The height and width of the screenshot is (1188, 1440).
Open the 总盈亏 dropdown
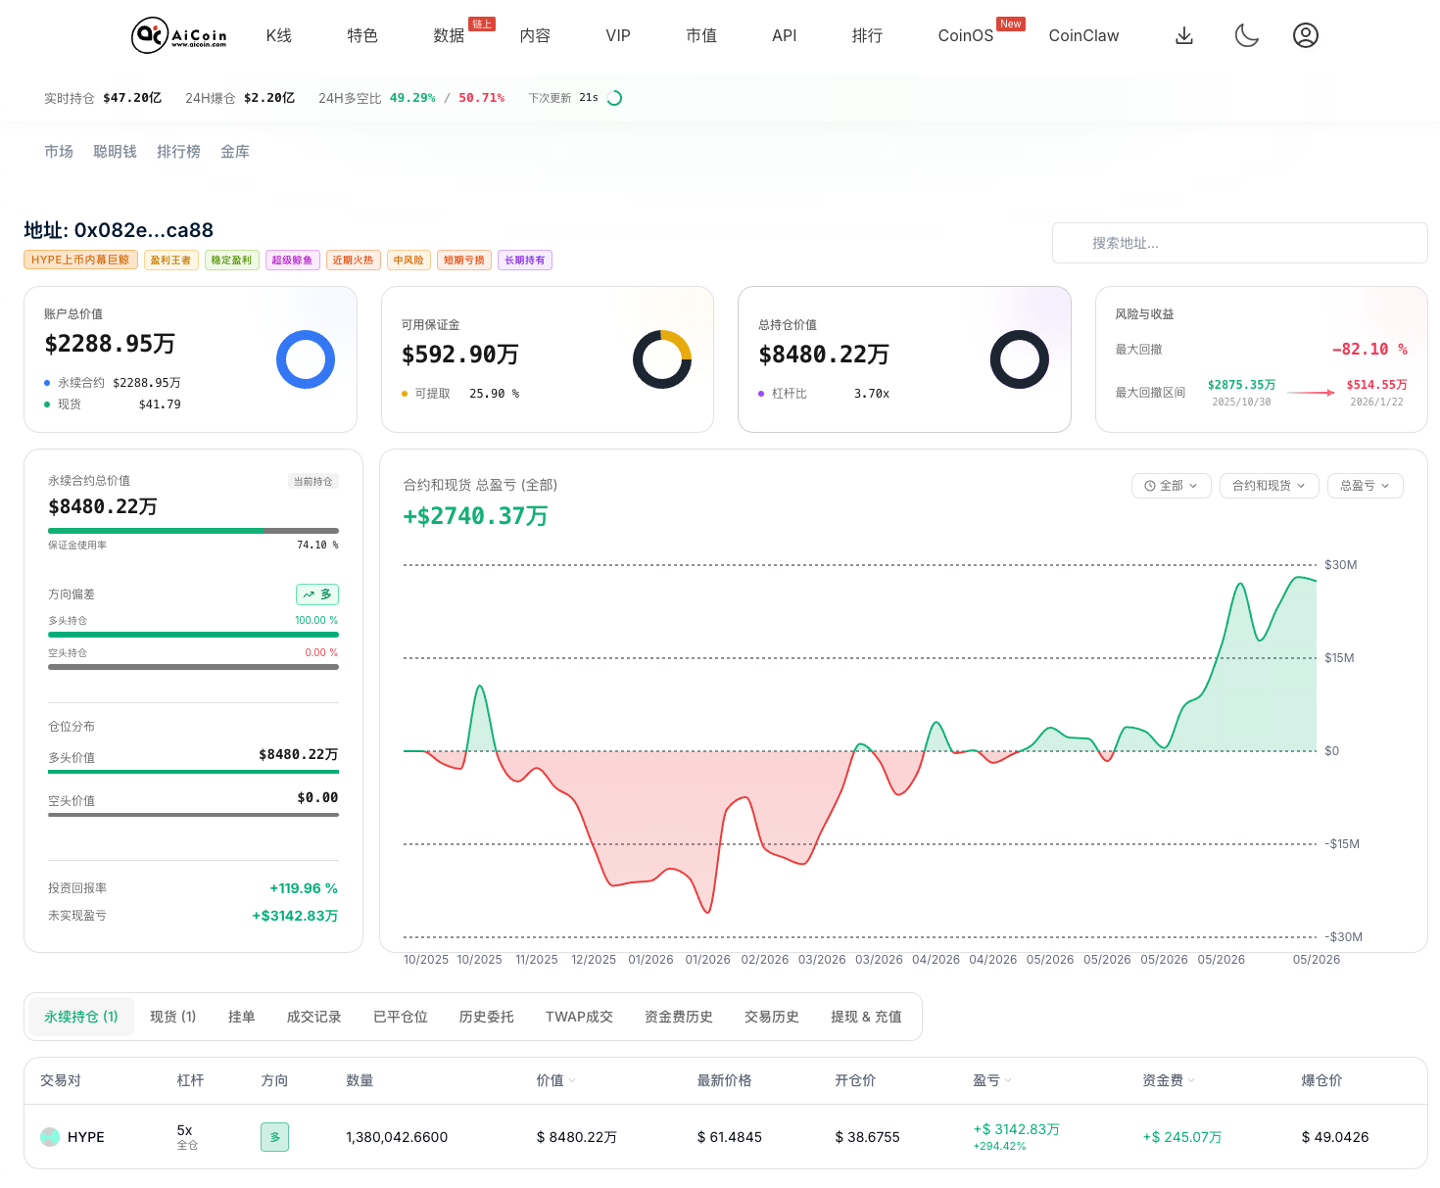pyautogui.click(x=1365, y=486)
